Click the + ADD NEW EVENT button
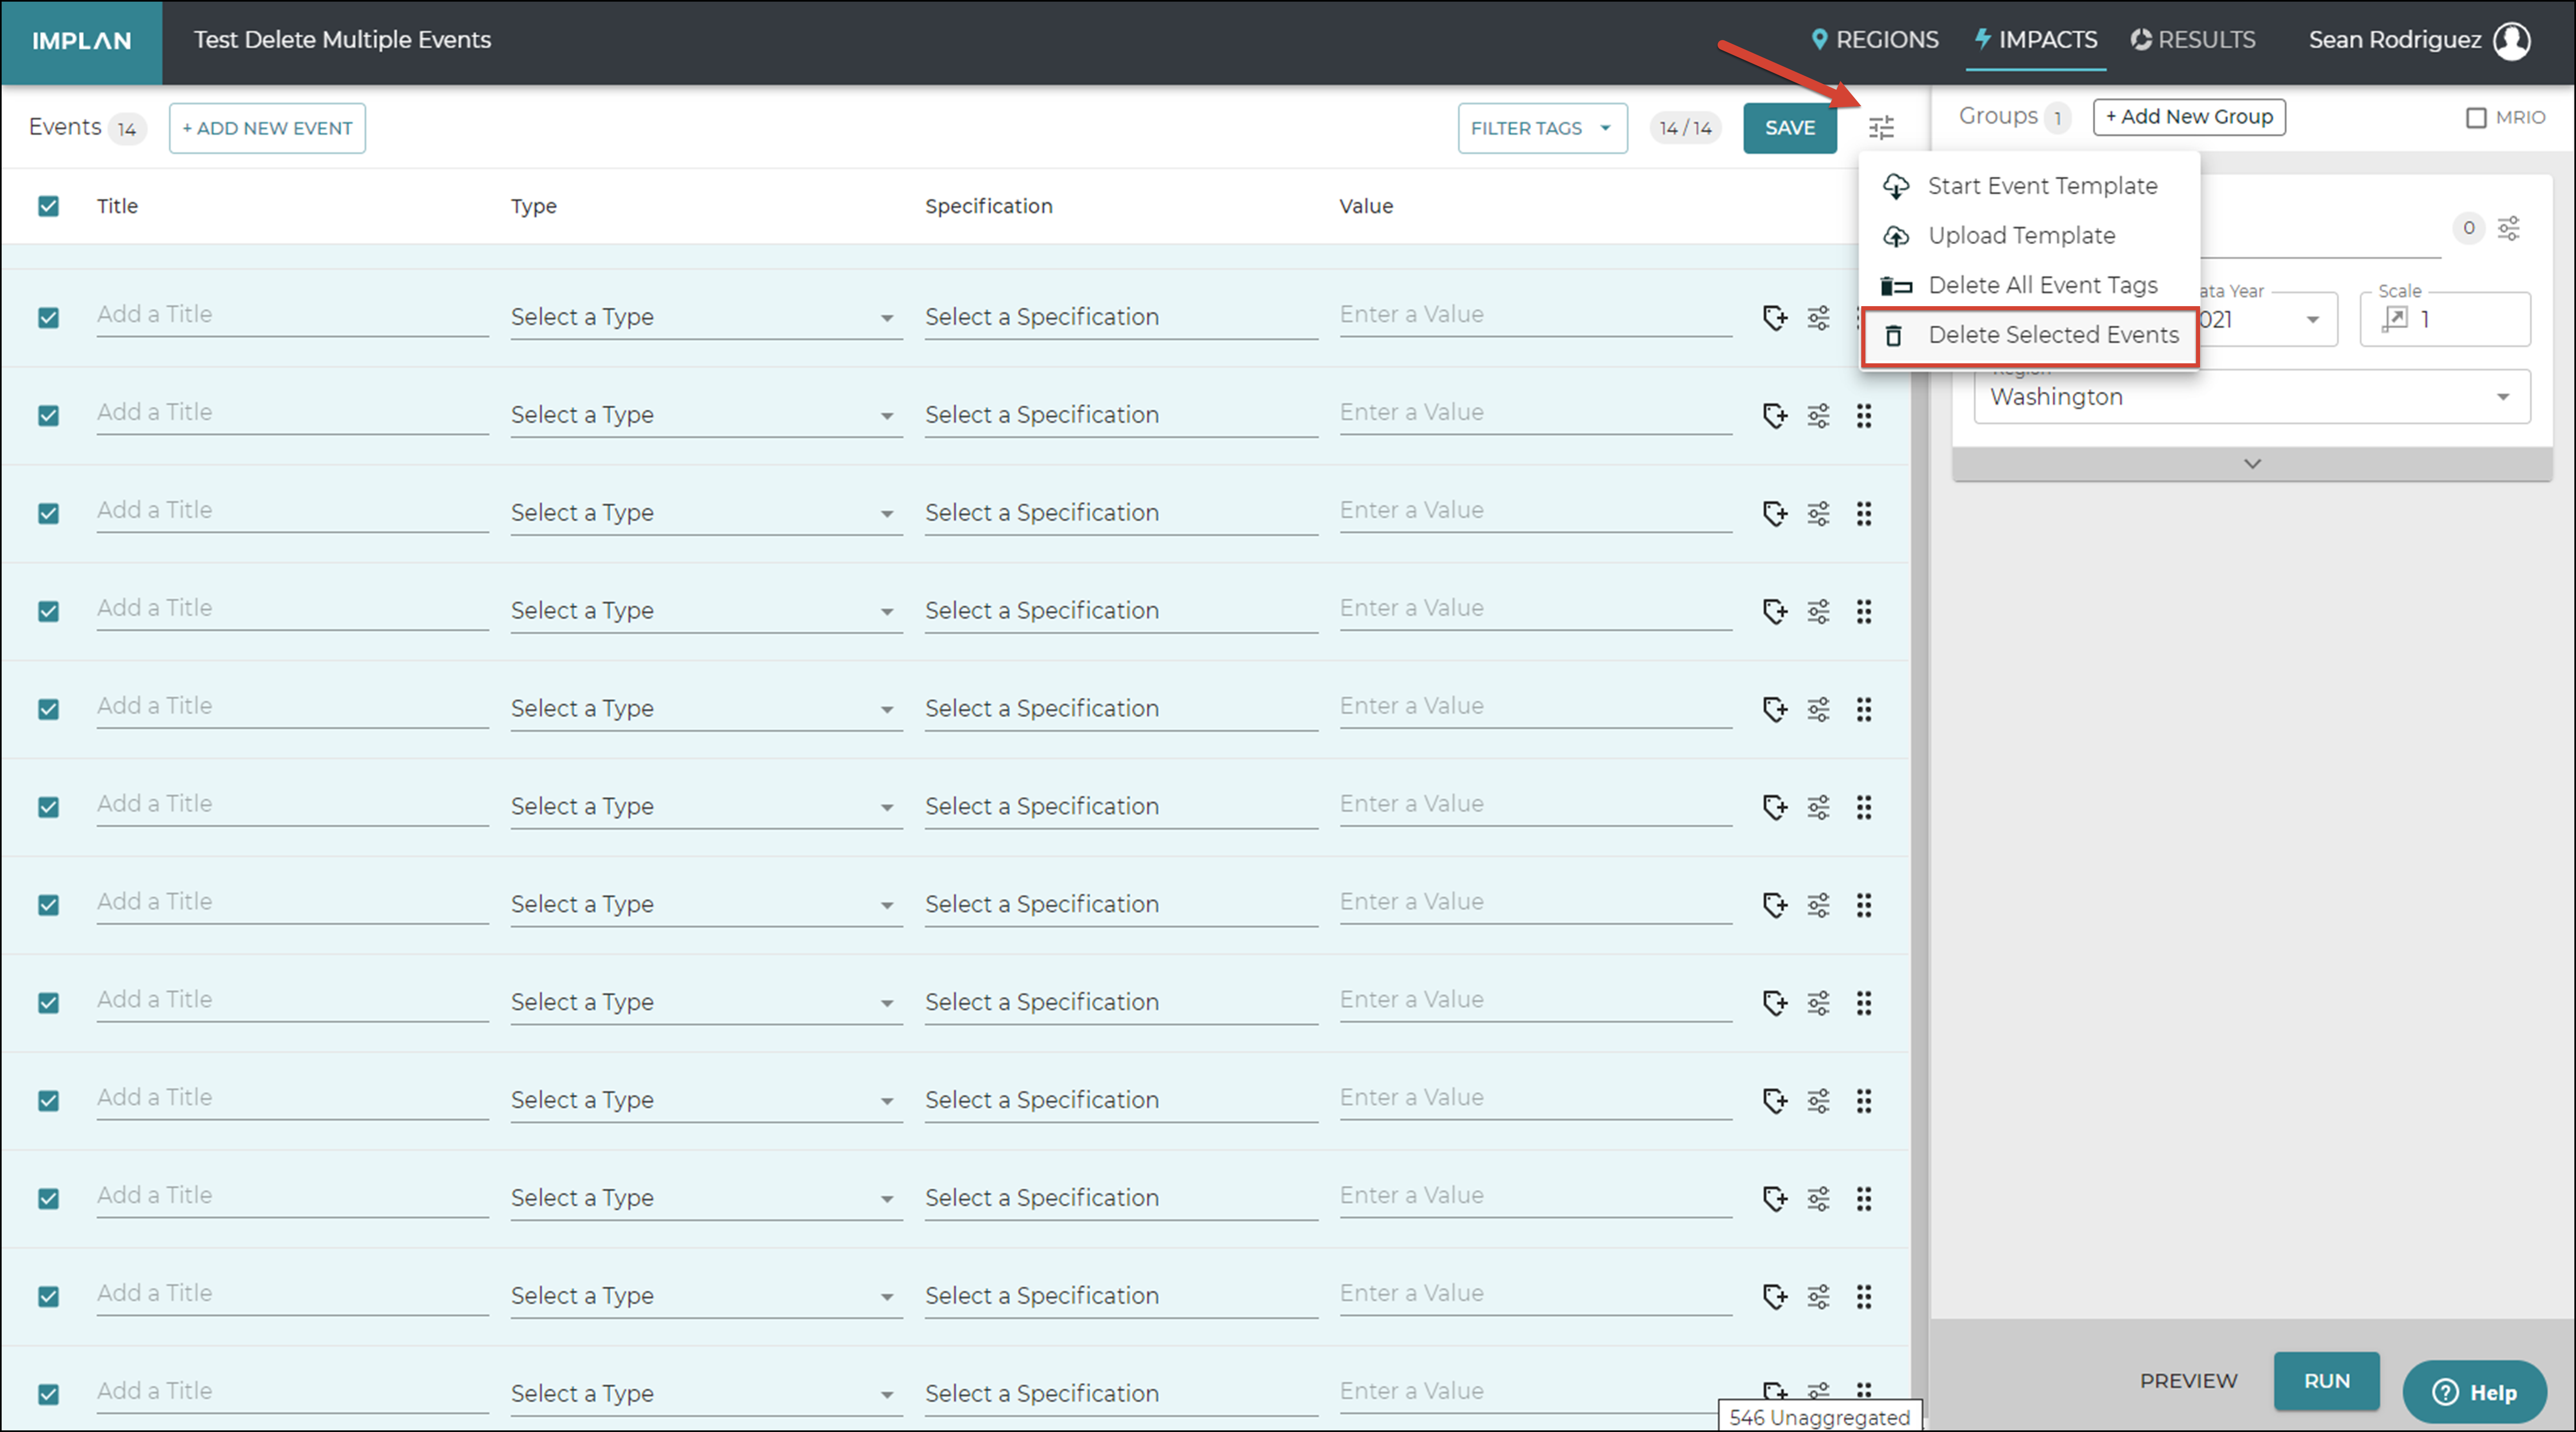2576x1432 pixels. click(267, 128)
